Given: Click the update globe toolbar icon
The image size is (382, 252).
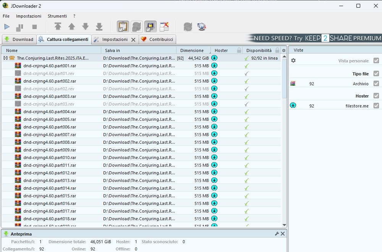Looking at the screenshot, I should click(x=202, y=27).
